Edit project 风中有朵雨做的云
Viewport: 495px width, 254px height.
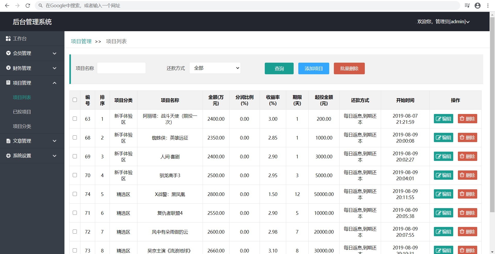(443, 232)
